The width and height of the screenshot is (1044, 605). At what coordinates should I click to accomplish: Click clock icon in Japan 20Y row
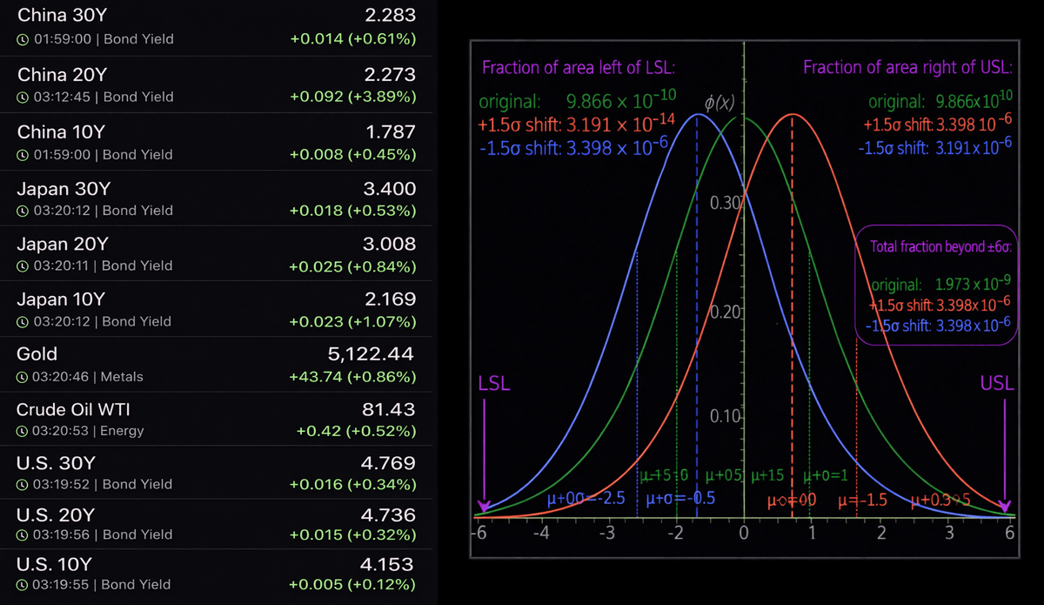22,266
